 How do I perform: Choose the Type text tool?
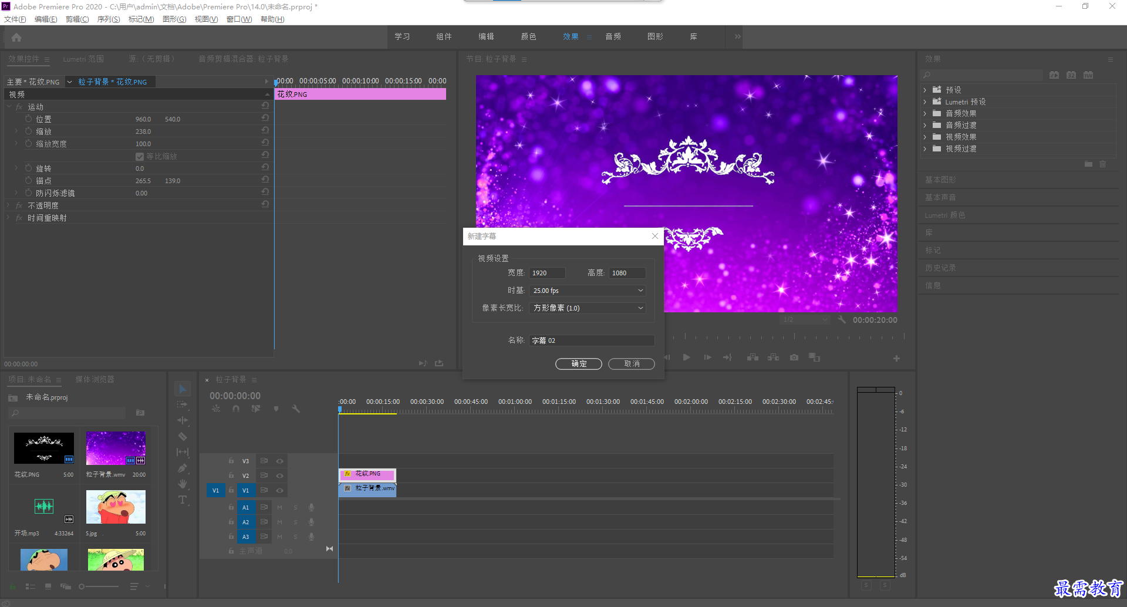pos(183,500)
